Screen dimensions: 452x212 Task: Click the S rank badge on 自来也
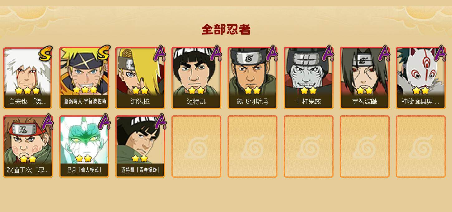click(x=46, y=53)
